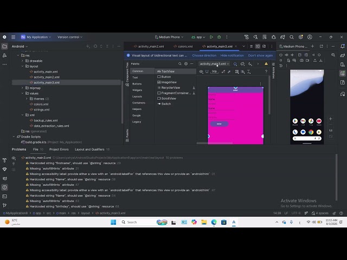Select Buttons category in Palette
Image resolution: width=347 pixels, height=260 pixels.
137,84
